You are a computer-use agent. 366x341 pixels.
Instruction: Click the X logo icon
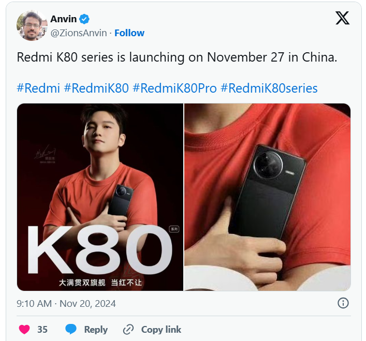[342, 18]
